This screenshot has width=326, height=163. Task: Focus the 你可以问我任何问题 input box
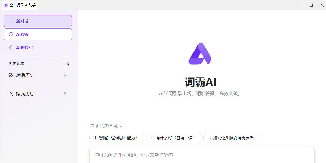pos(202,155)
